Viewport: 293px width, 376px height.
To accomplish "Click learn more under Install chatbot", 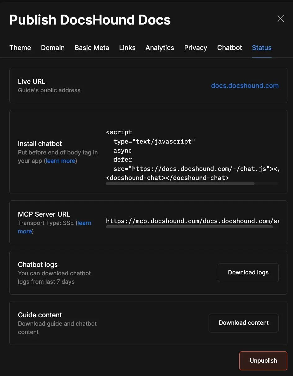I will click(x=60, y=161).
